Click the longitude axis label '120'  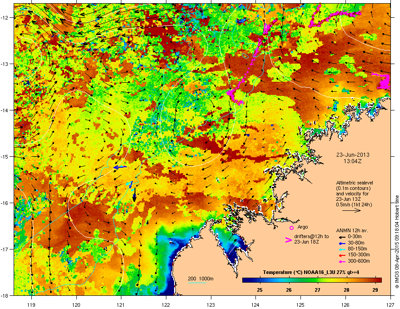pyautogui.click(x=76, y=304)
